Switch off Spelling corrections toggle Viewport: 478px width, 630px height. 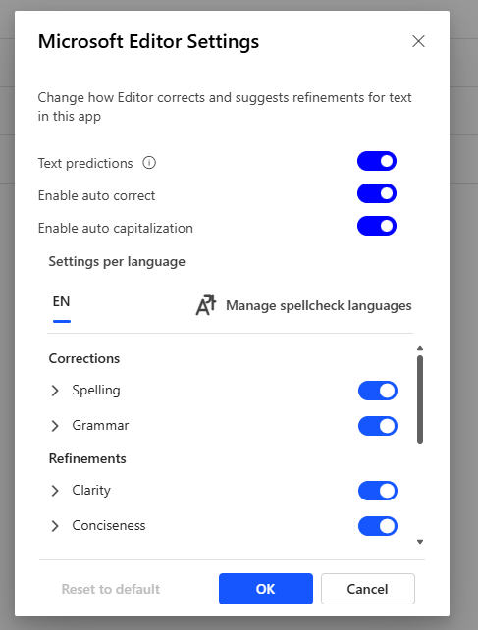[x=378, y=391]
